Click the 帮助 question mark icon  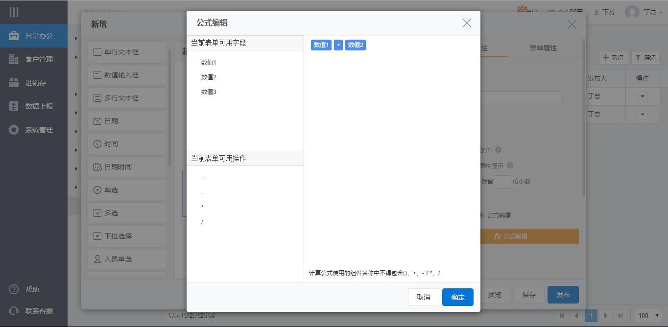pyautogui.click(x=14, y=289)
